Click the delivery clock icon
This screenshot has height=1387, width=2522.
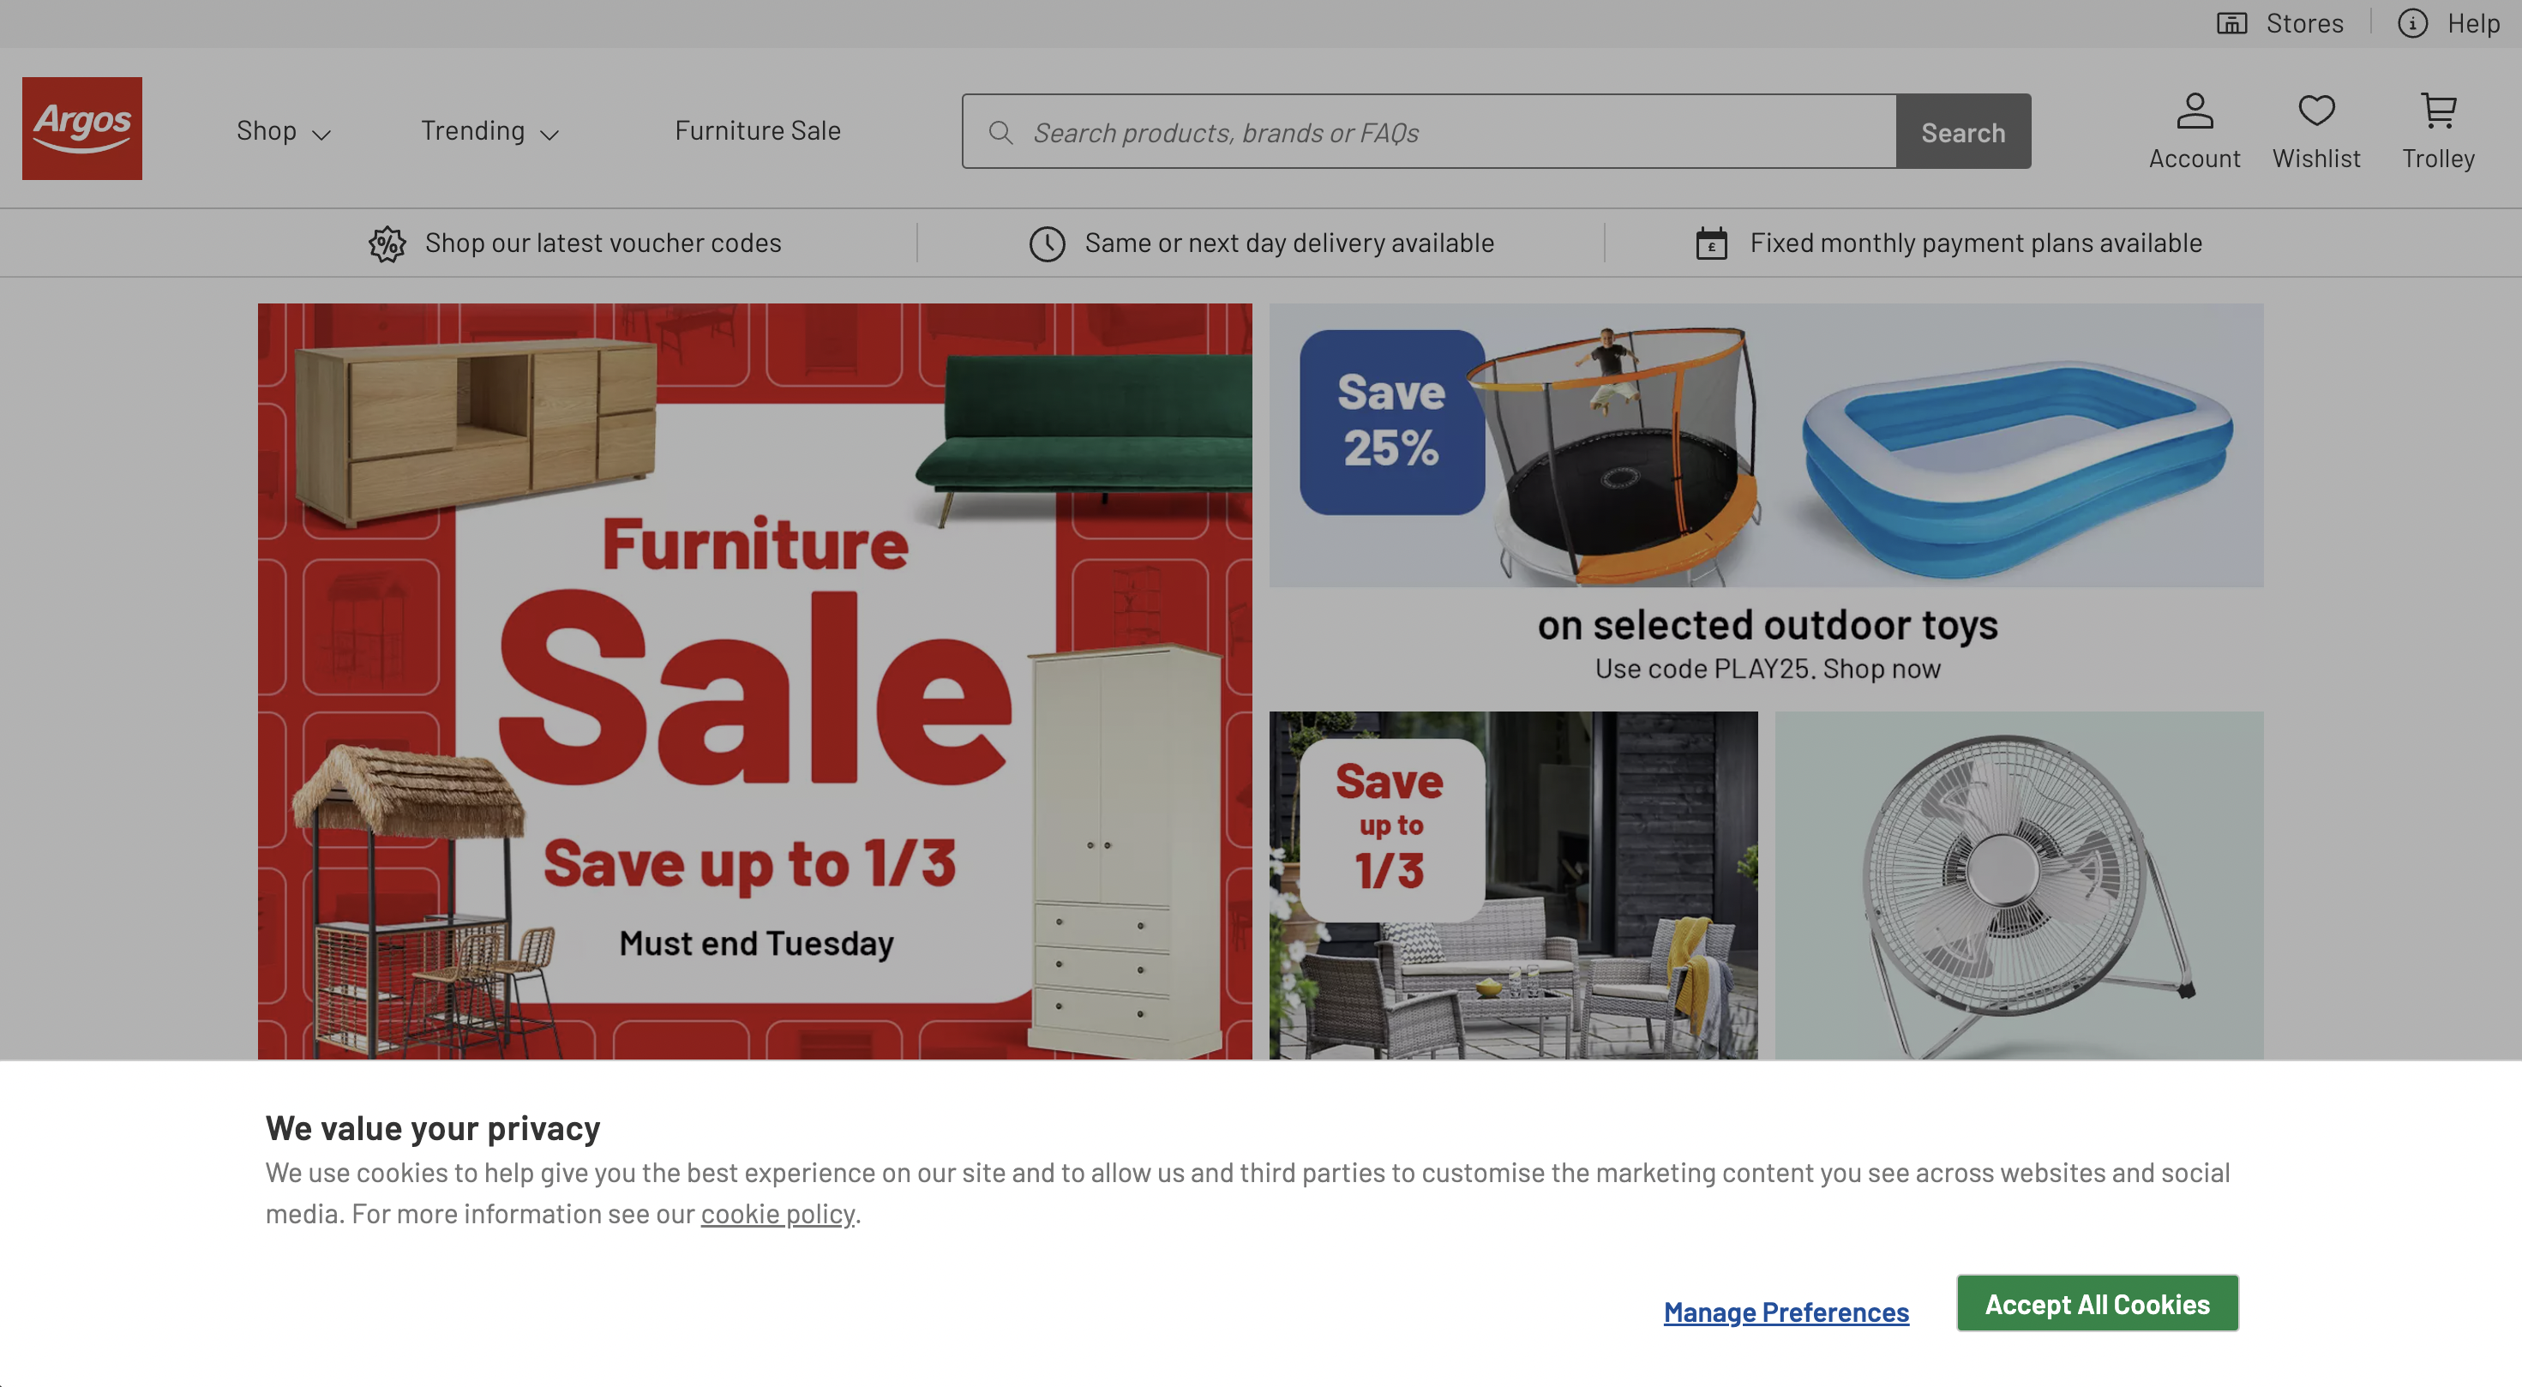pos(1047,243)
